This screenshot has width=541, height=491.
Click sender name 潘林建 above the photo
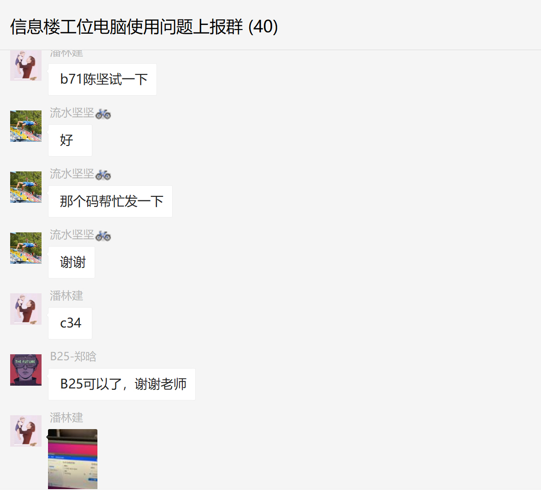[x=66, y=418]
